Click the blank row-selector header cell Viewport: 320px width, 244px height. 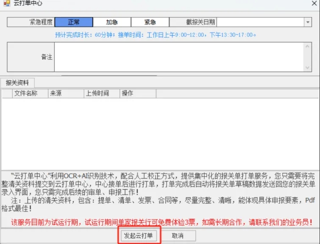(7, 93)
